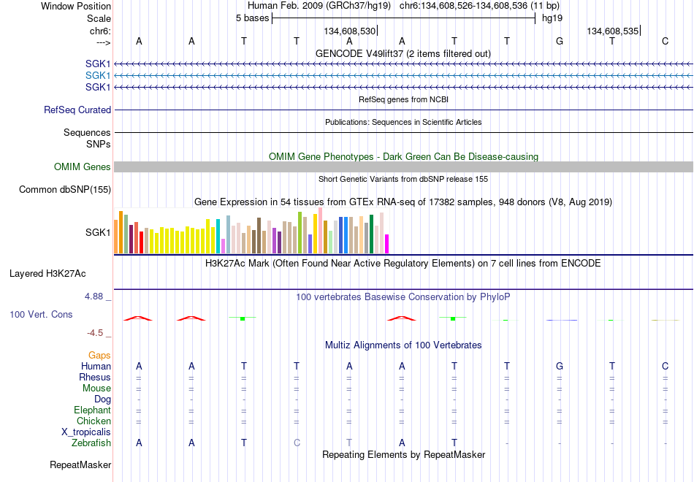Image resolution: width=694 pixels, height=482 pixels.
Task: Open the 100 Vert. Cons label
Action: pyautogui.click(x=41, y=314)
